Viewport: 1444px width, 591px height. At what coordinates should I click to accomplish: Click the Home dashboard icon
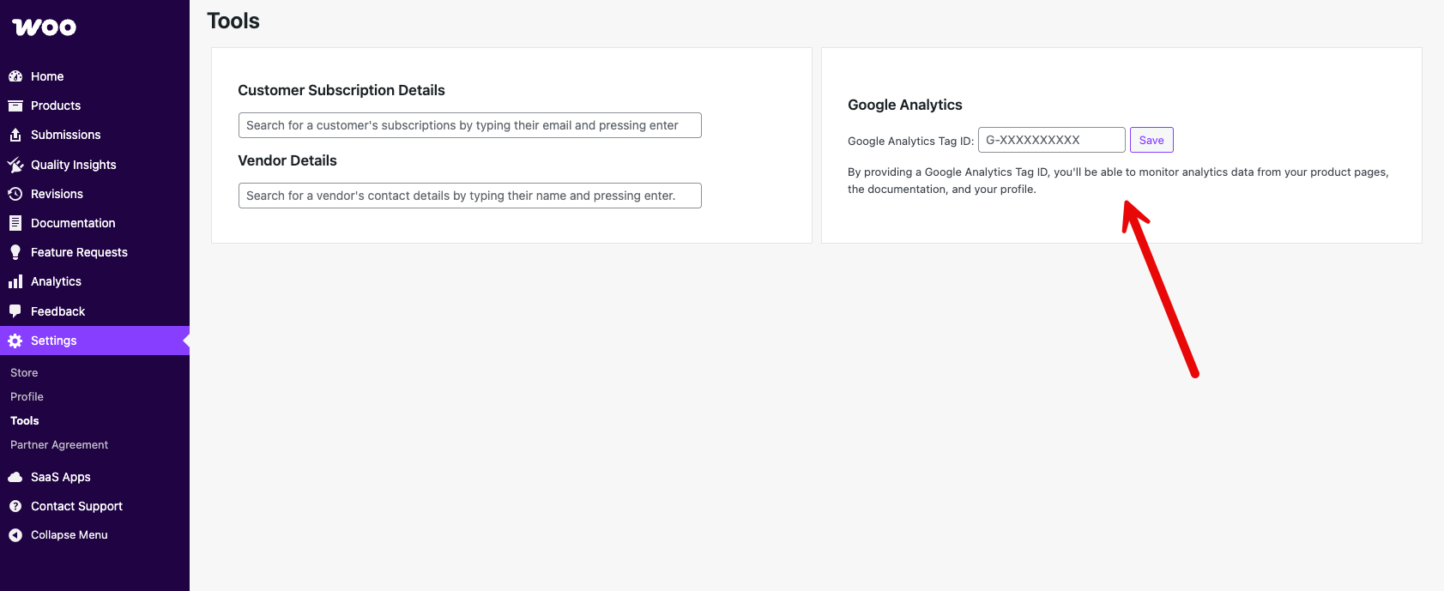click(x=15, y=76)
